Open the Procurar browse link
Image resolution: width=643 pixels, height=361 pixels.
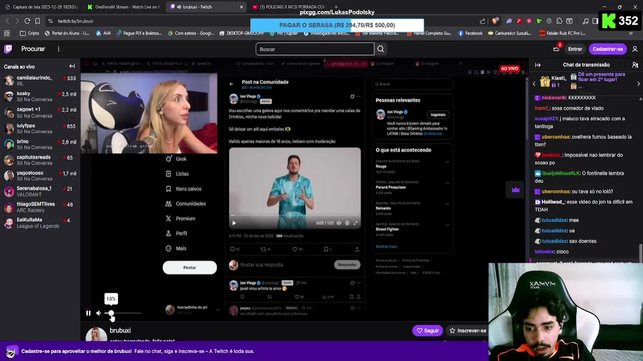point(33,49)
